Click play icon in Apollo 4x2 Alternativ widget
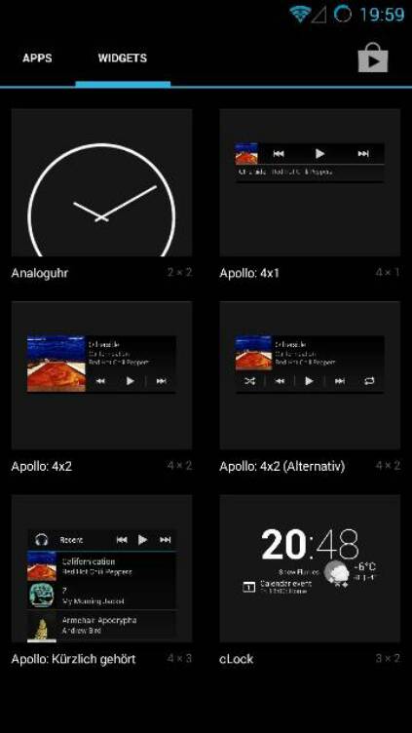This screenshot has height=733, width=412. pos(309,381)
